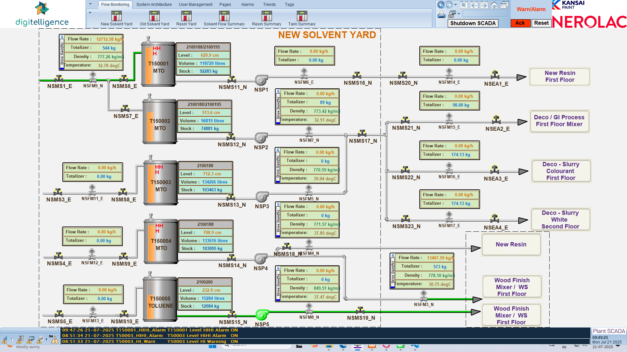
Task: Open the Old Solvent Yard toolbar icon
Action: point(154,16)
